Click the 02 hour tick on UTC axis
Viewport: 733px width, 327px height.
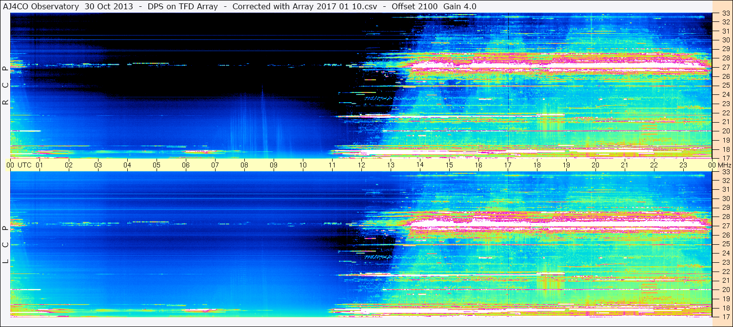click(69, 165)
